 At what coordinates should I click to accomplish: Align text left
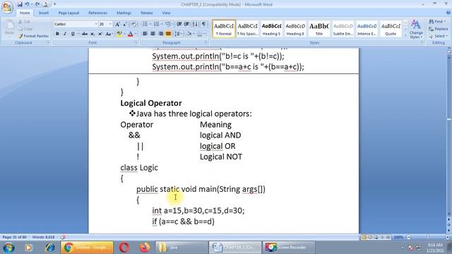(x=145, y=34)
